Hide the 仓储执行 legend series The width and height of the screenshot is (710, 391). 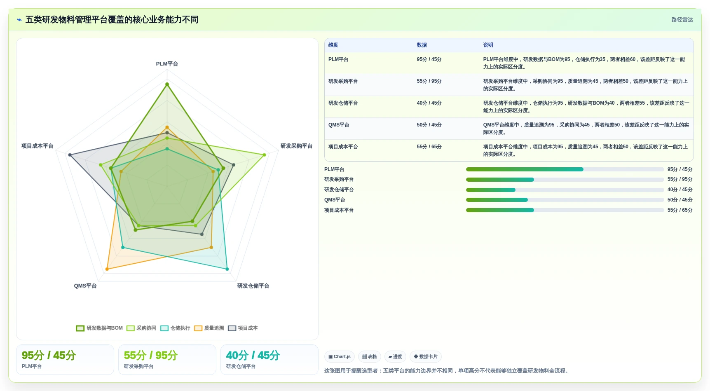175,328
